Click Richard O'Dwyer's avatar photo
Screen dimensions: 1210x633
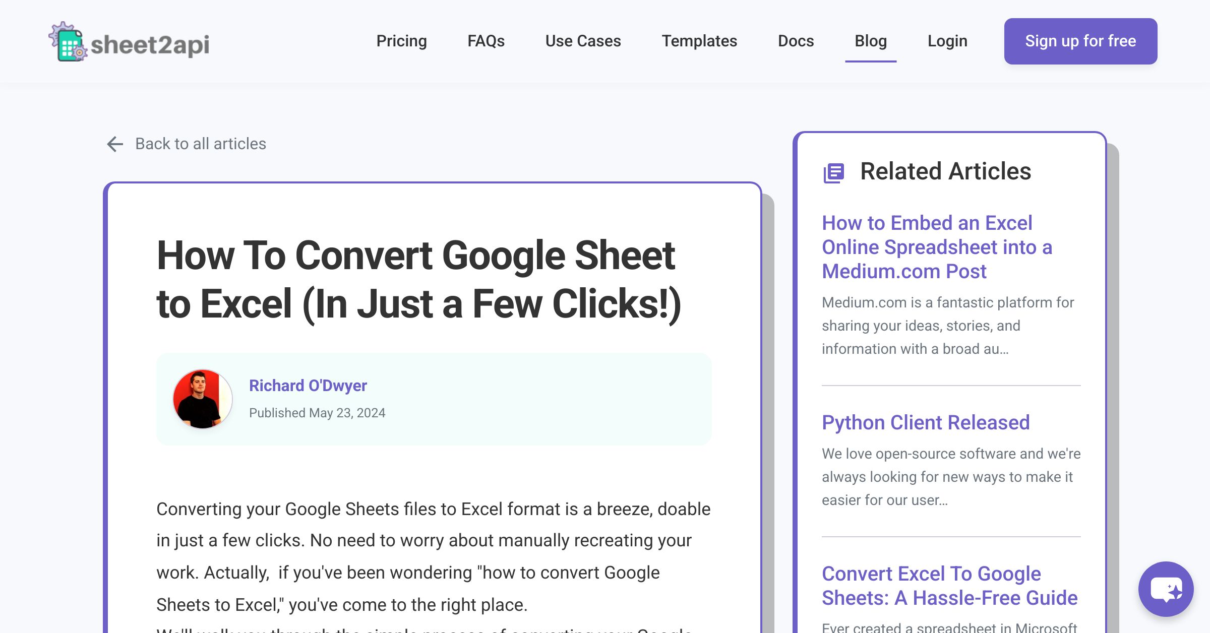(x=202, y=399)
